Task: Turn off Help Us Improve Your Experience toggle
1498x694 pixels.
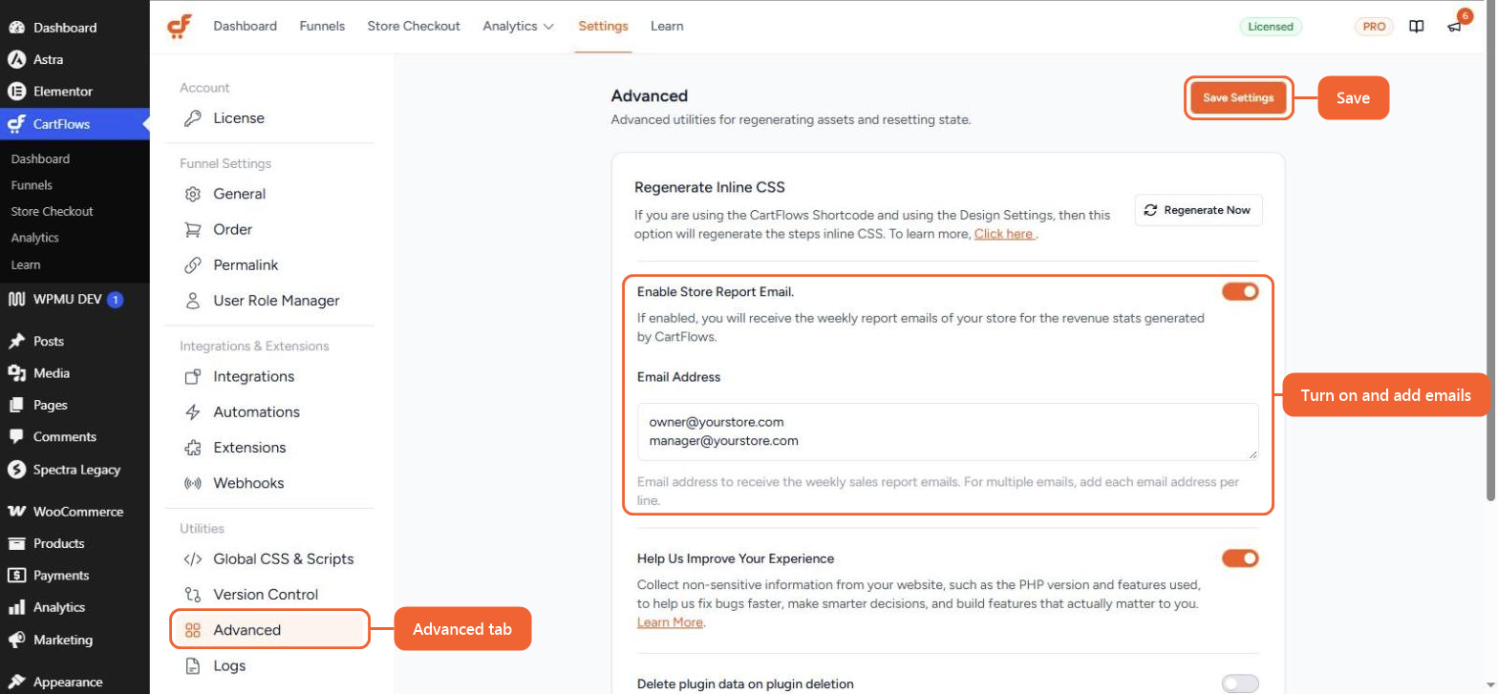Action: [1240, 558]
